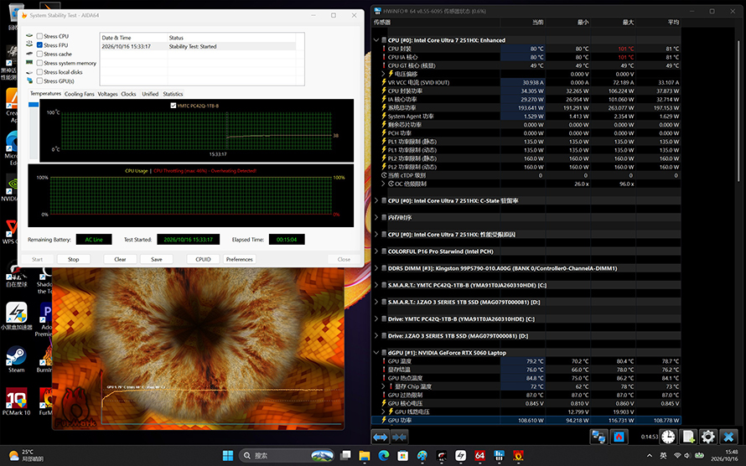Screen dimensions: 746x466
Task: Open CPUID from AIDA64
Action: (203, 259)
